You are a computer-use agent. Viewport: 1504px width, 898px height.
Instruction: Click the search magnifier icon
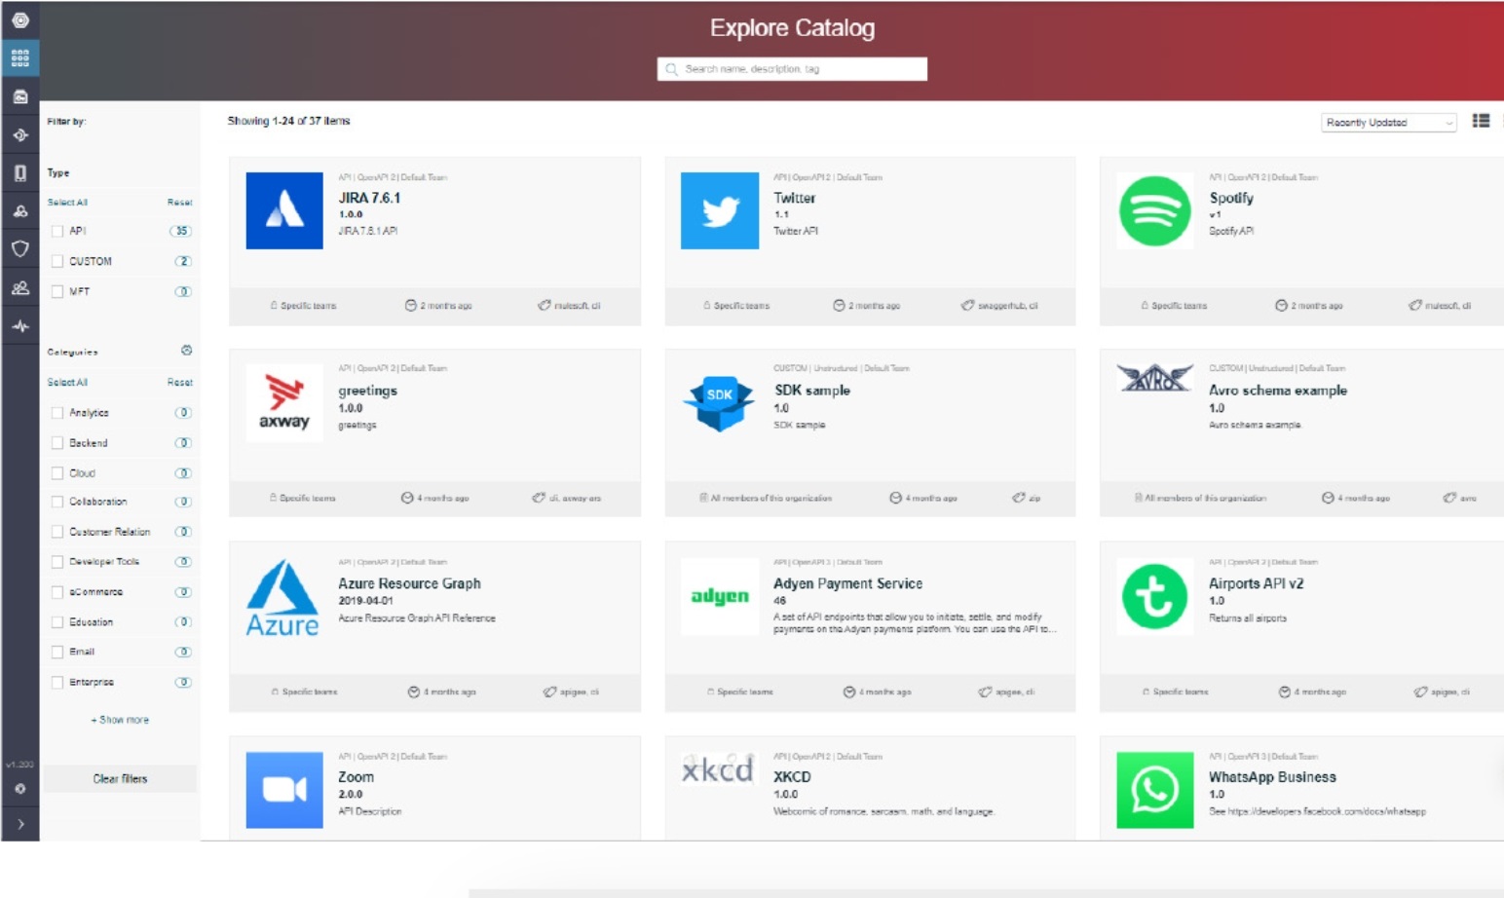671,69
